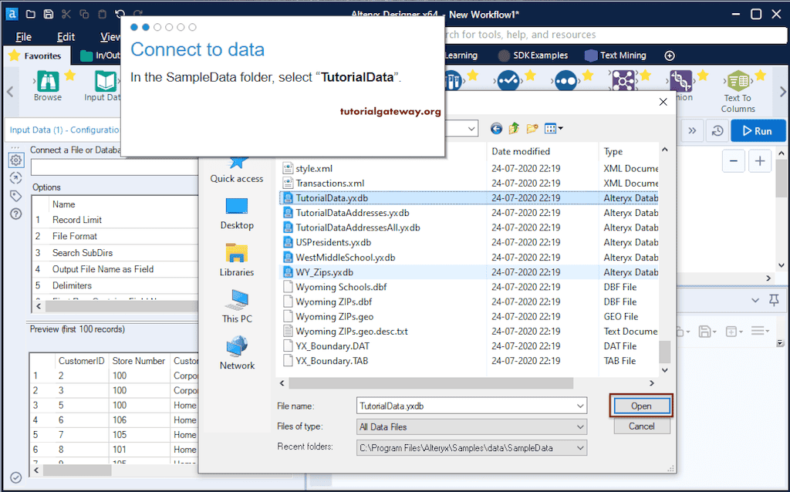Save workflow using the floppy disk icon

pos(49,14)
